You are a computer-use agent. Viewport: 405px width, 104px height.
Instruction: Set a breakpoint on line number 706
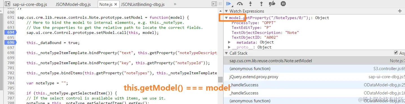11,93
